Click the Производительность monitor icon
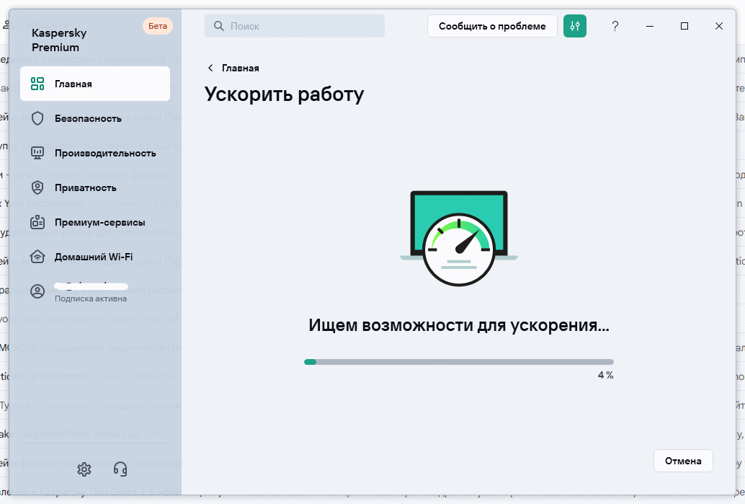This screenshot has width=745, height=504. (37, 153)
